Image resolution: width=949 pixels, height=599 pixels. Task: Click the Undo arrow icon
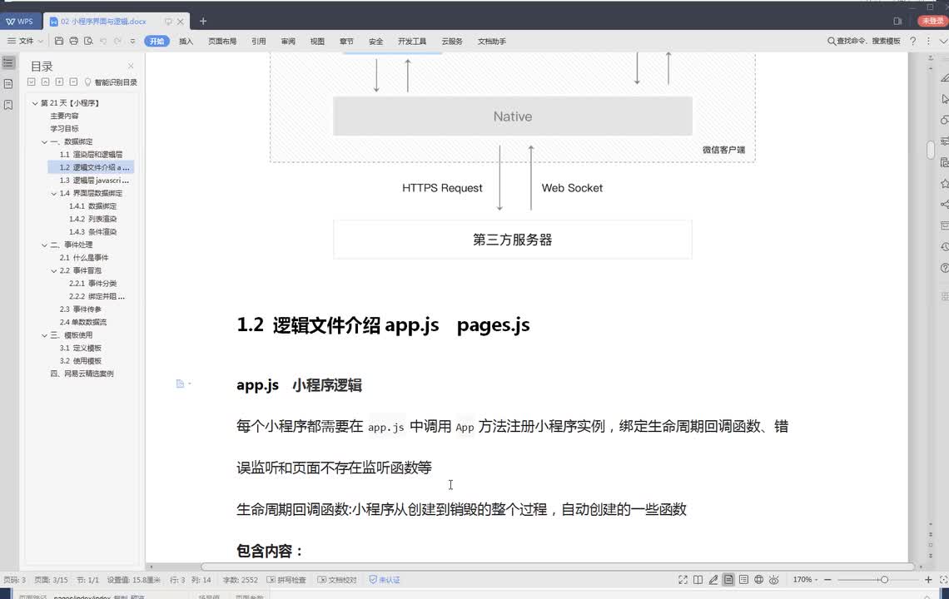[103, 41]
